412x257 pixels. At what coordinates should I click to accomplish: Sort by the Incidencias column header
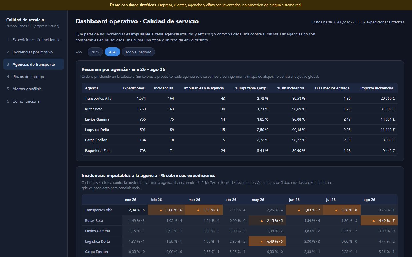pyautogui.click(x=163, y=88)
